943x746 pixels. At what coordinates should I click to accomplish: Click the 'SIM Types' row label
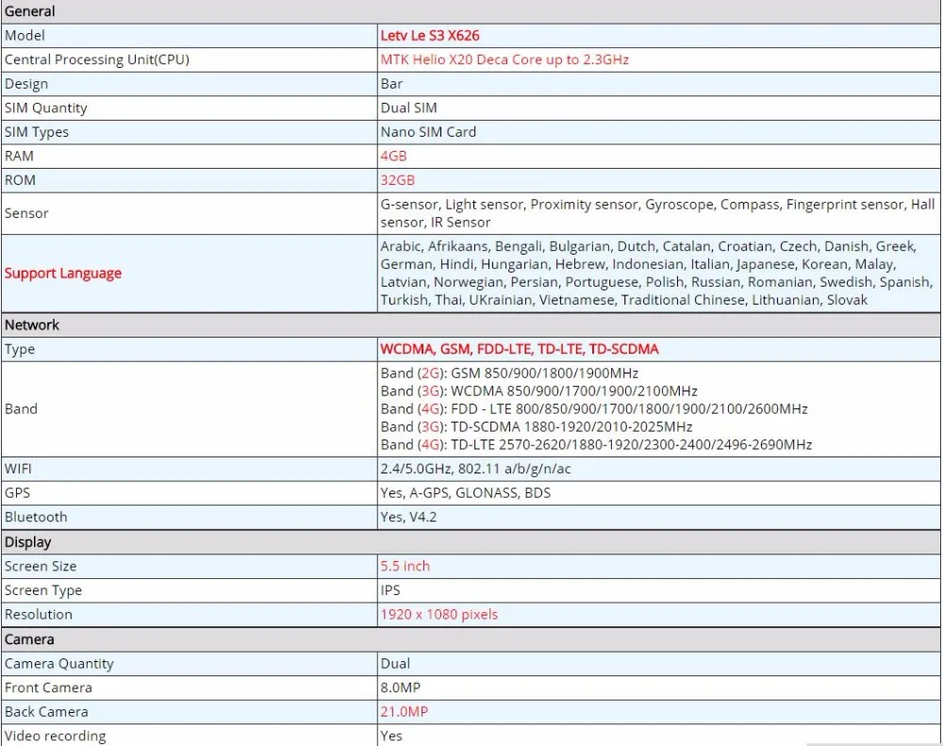click(x=37, y=132)
